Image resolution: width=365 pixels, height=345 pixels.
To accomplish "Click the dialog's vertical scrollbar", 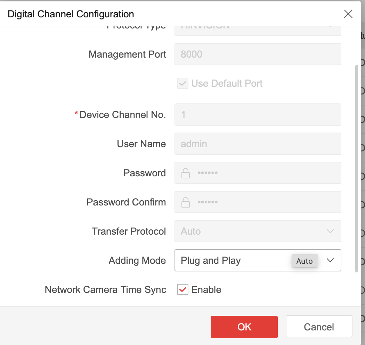I will pos(356,167).
